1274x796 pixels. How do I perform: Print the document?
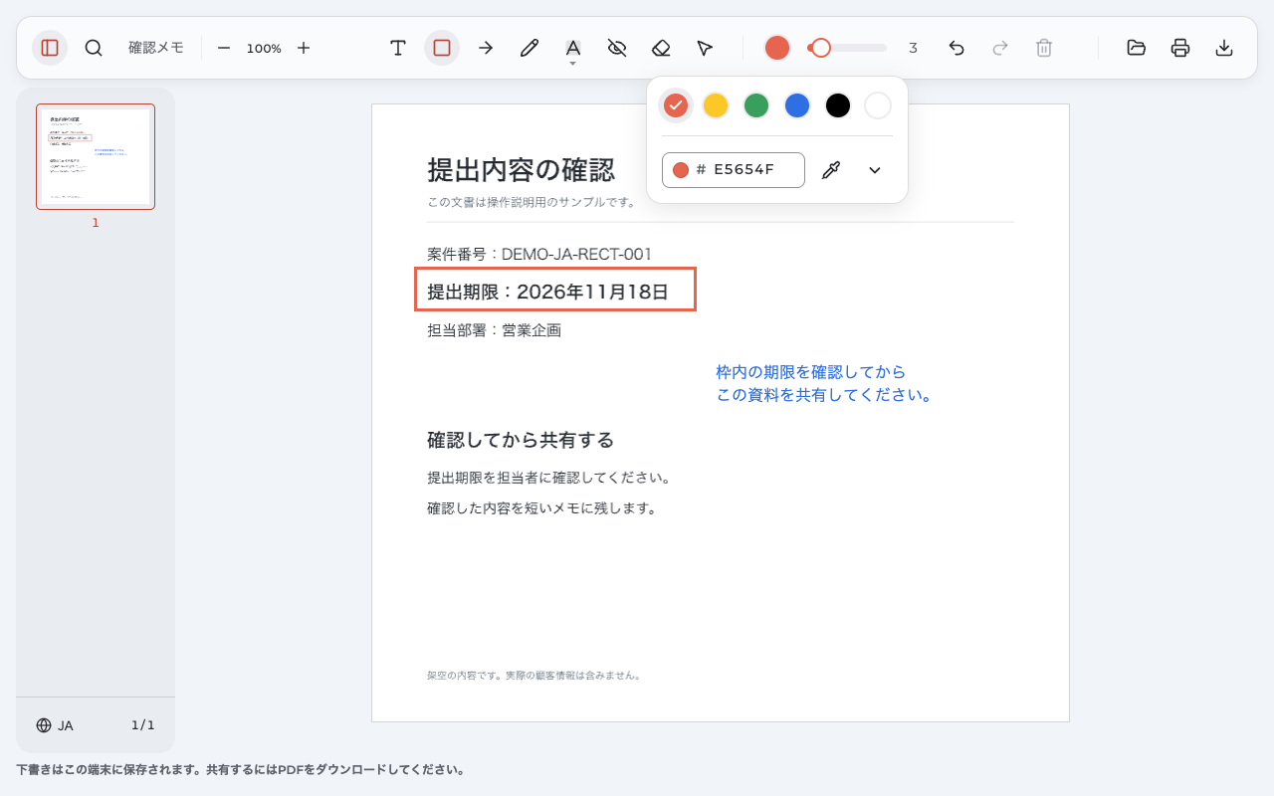(x=1180, y=48)
